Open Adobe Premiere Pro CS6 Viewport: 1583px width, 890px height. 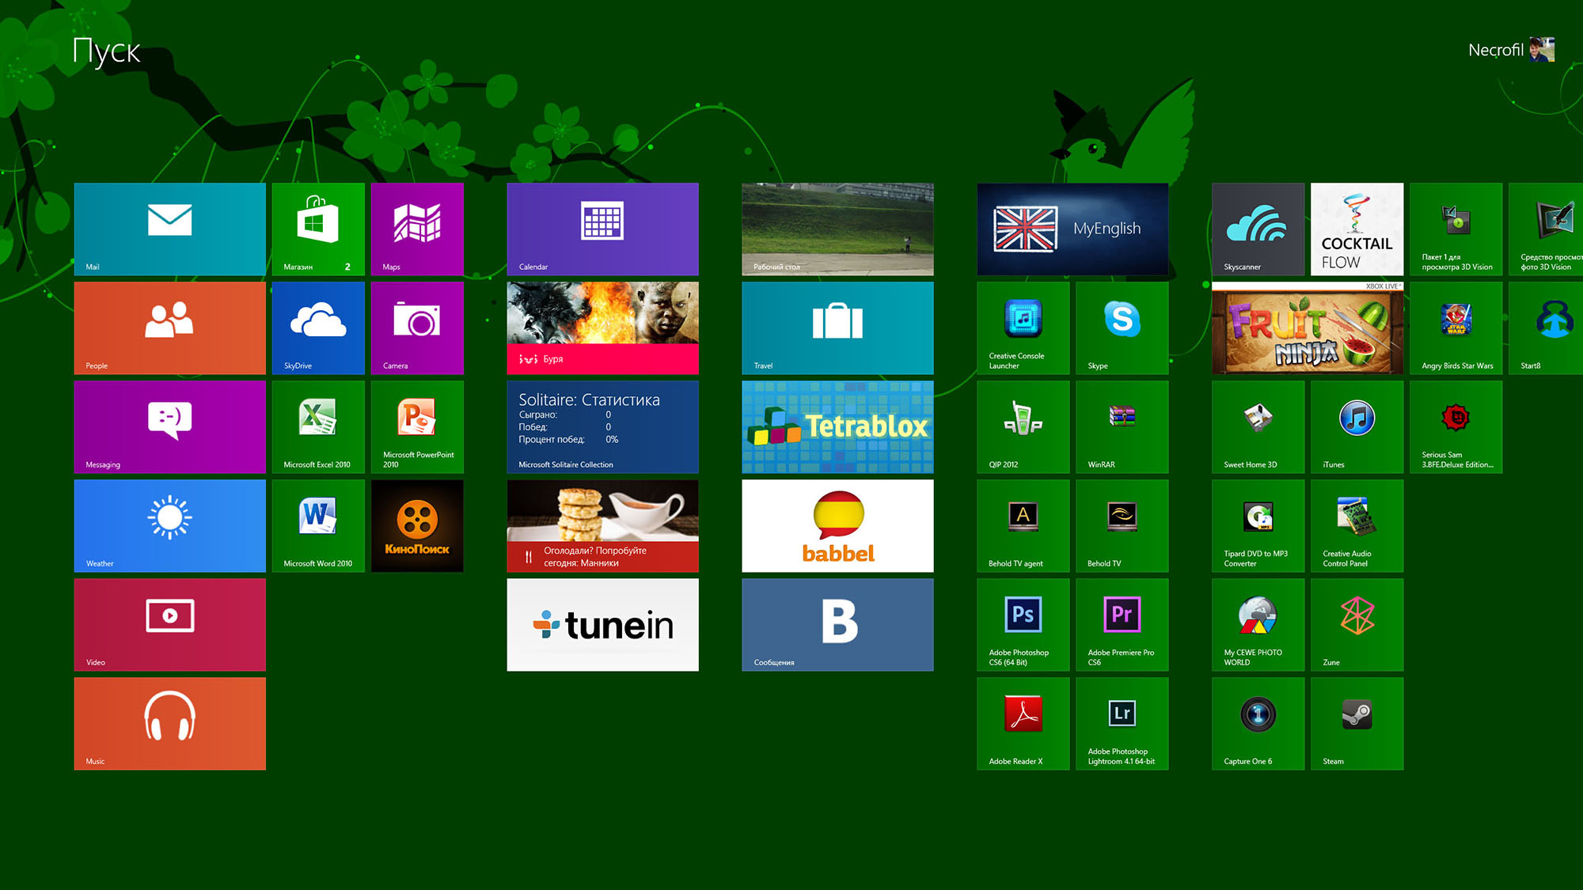pyautogui.click(x=1122, y=624)
